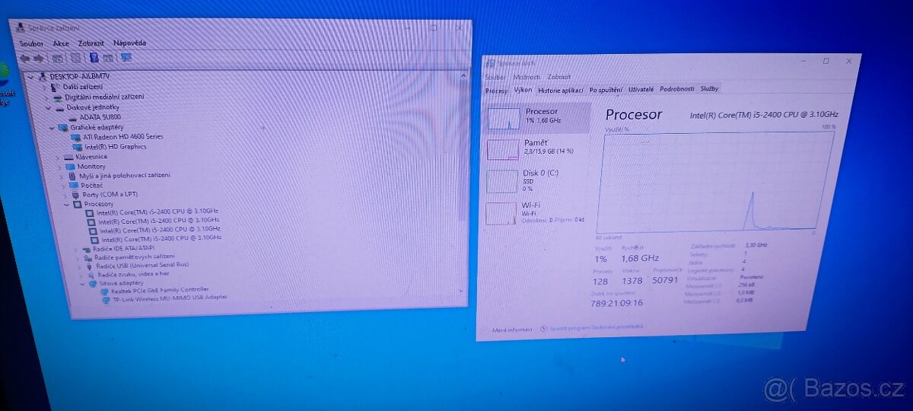913x411 pixels.
Task: Open the Nápověda menu in Device Manager
Action: tap(130, 43)
